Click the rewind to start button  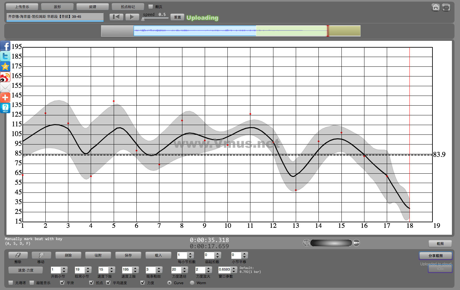(116, 17)
